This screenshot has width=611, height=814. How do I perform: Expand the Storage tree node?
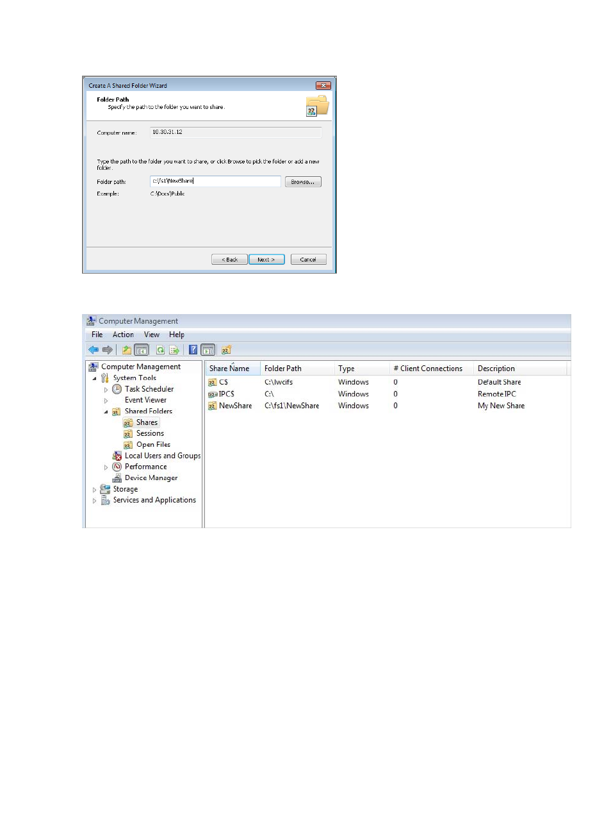[95, 490]
